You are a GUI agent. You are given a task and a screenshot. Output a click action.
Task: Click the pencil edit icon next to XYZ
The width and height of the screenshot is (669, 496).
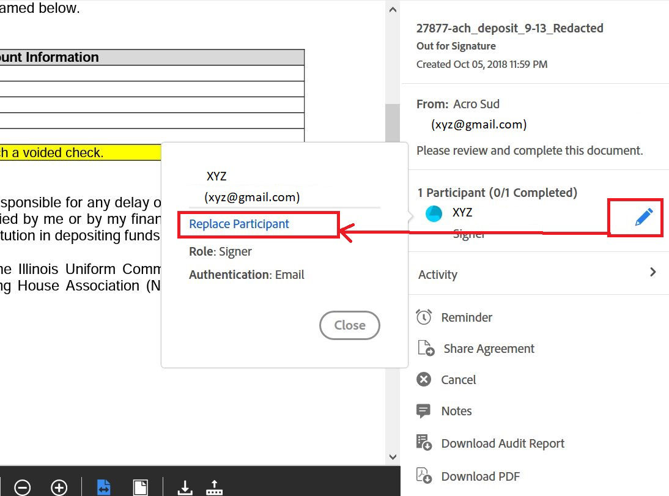[x=643, y=217]
